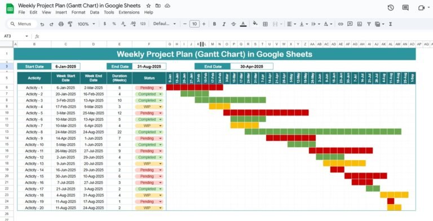Image resolution: width=433 pixels, height=221 pixels.
Task: Click the Meet video call camera icon
Action: [x=421, y=8]
